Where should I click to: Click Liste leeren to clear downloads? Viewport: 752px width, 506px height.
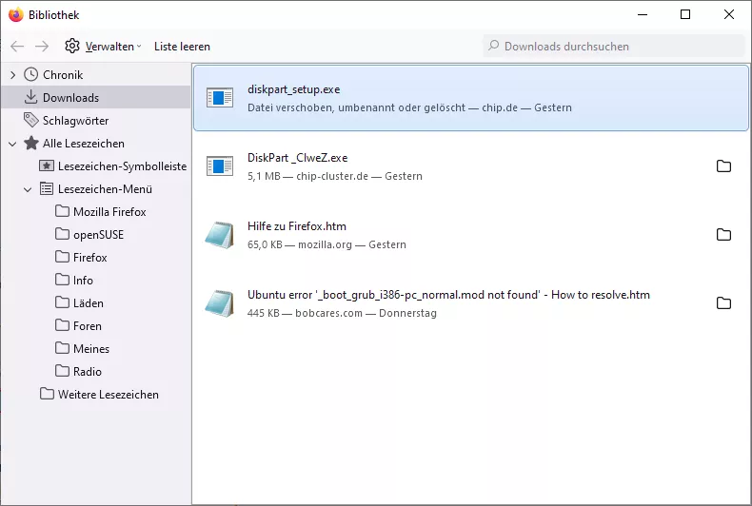(x=182, y=47)
